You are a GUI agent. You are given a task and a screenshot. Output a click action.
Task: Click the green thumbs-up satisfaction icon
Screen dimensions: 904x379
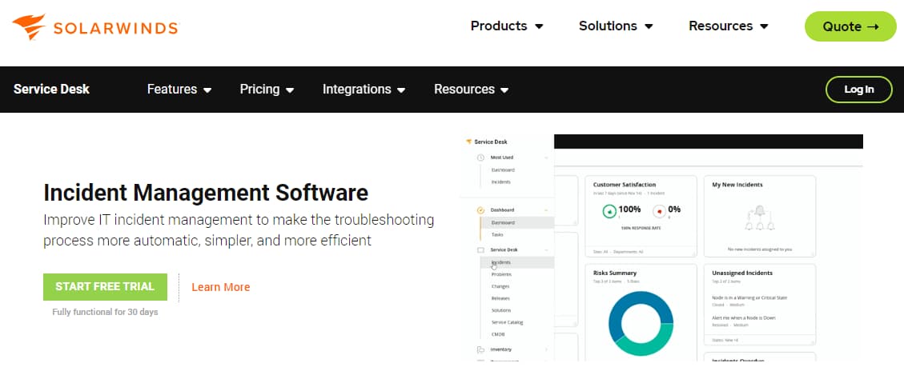point(609,211)
